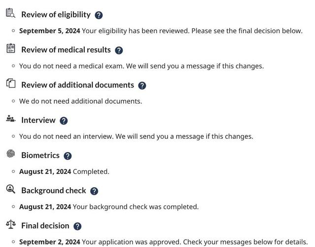Viewport: 315px width, 247px height.
Task: Click the magnifier Background check icon
Action: coord(11,189)
